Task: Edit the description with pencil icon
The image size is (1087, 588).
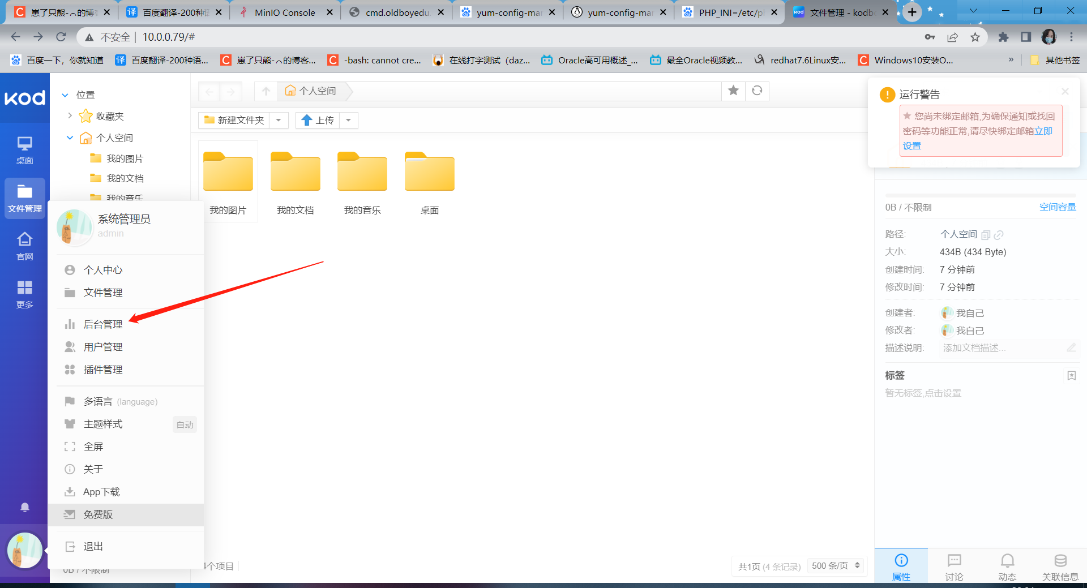Action: tap(1071, 347)
